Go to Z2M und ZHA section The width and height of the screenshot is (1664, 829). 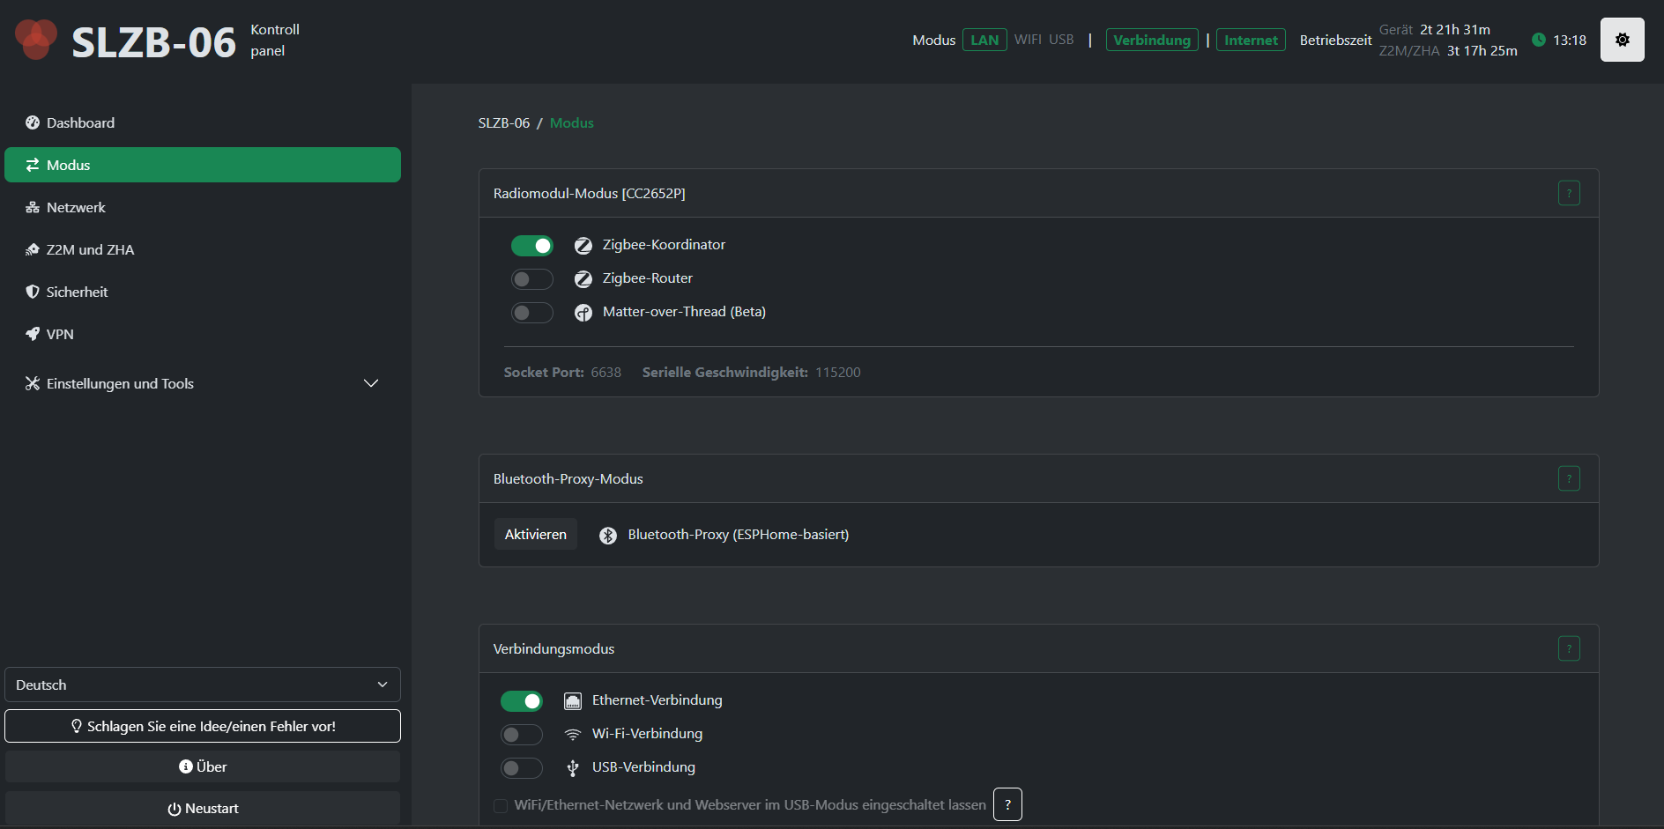click(x=90, y=249)
